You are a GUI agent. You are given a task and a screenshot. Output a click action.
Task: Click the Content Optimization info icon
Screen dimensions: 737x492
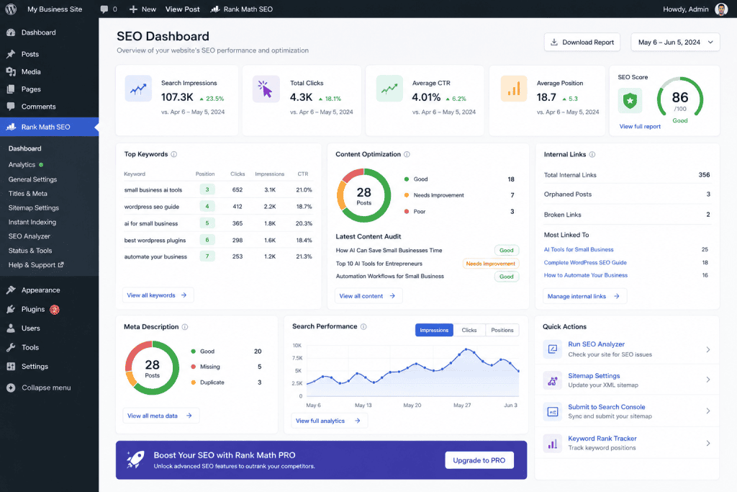[407, 154]
